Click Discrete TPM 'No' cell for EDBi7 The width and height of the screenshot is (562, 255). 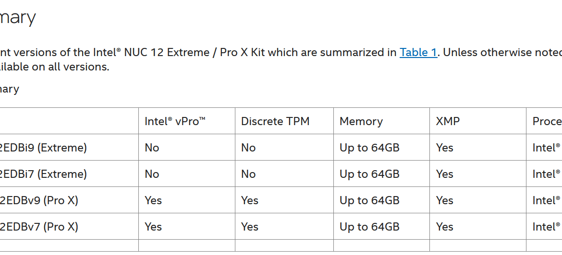pos(248,174)
